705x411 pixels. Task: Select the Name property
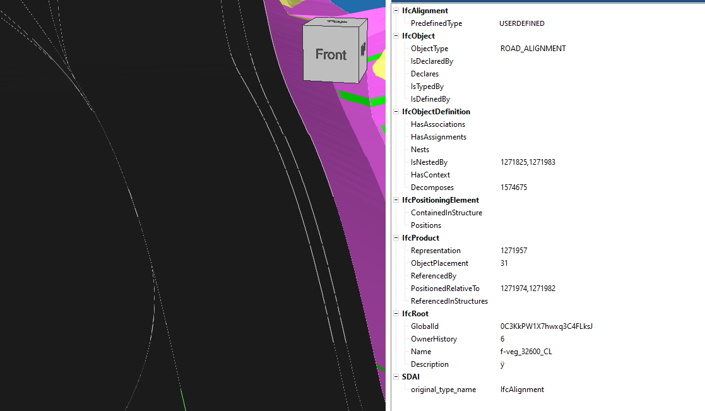(421, 351)
